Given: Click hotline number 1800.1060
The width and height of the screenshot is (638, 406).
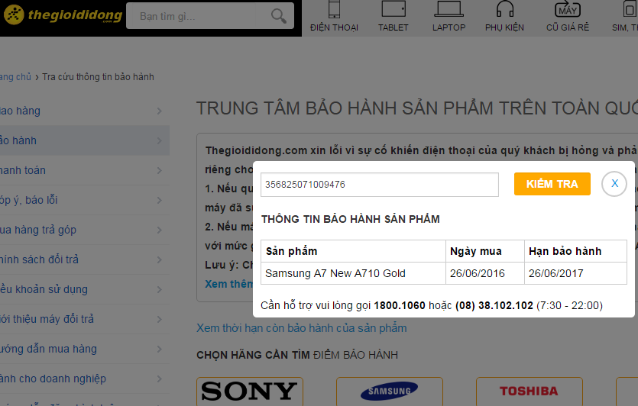Looking at the screenshot, I should [x=400, y=305].
